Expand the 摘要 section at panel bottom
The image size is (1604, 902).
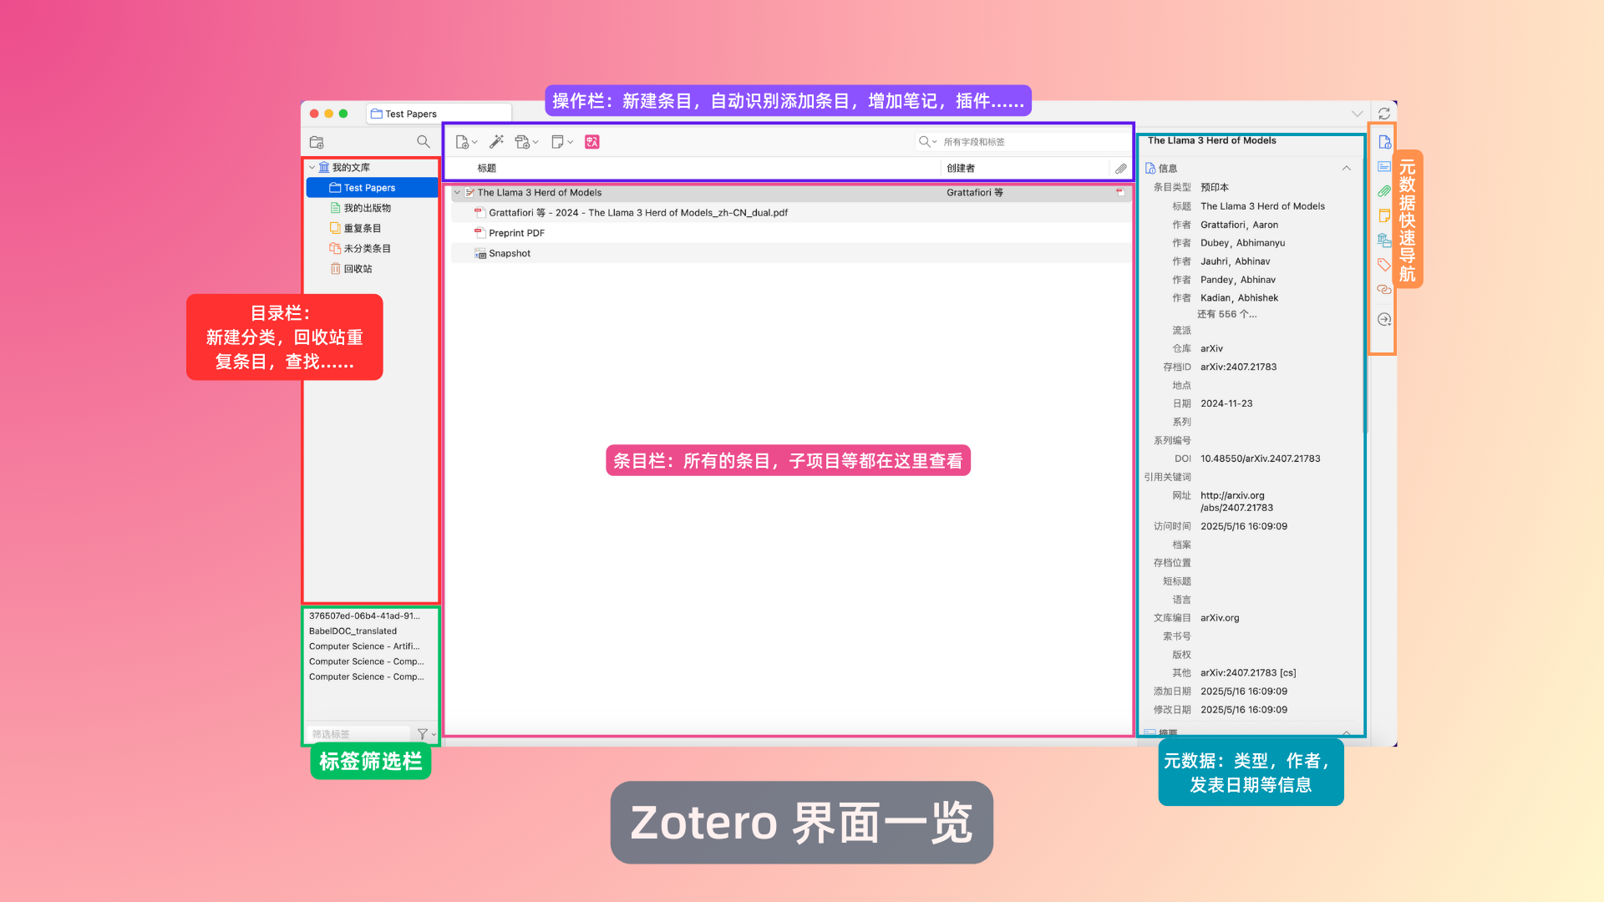pos(1347,732)
